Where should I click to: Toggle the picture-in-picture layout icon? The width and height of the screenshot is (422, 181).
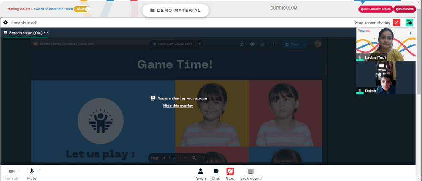tap(409, 23)
